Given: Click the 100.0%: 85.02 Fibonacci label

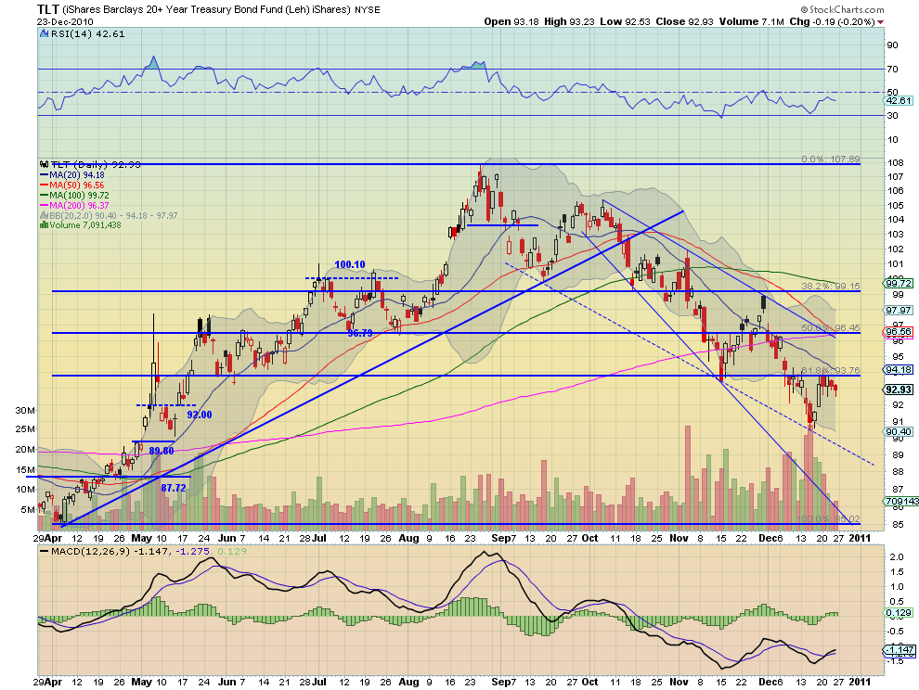Looking at the screenshot, I should [x=829, y=519].
